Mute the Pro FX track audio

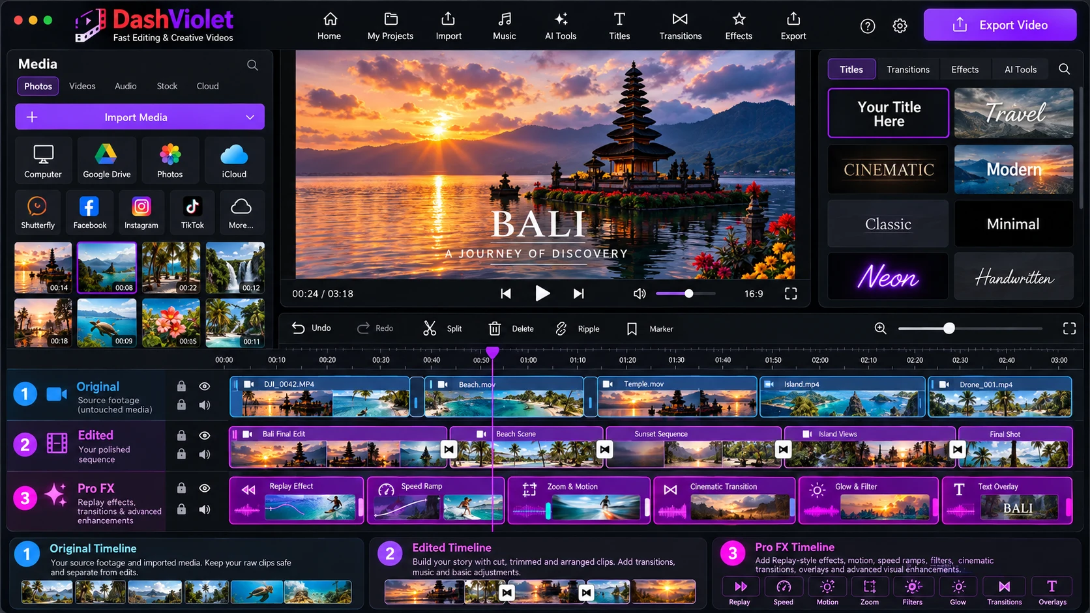(x=204, y=509)
